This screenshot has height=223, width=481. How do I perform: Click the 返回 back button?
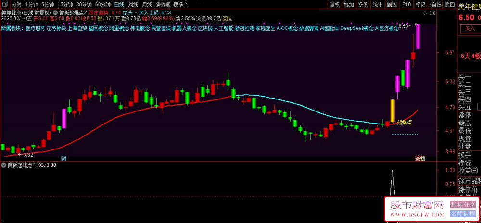pyautogui.click(x=450, y=4)
